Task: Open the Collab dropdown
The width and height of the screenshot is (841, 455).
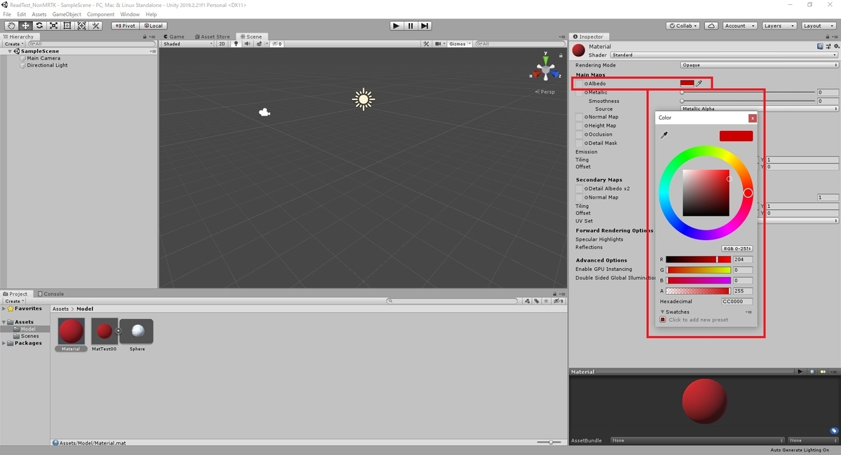Action: click(x=683, y=26)
